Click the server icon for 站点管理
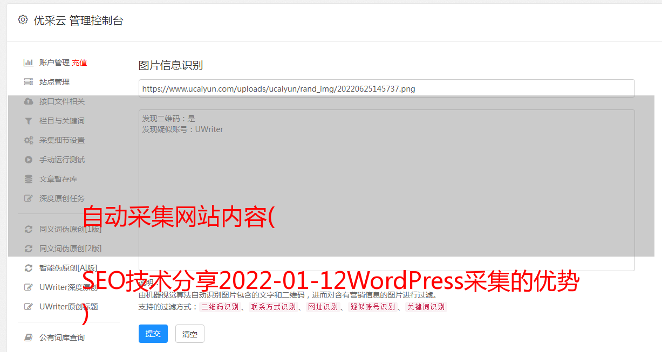 point(29,82)
